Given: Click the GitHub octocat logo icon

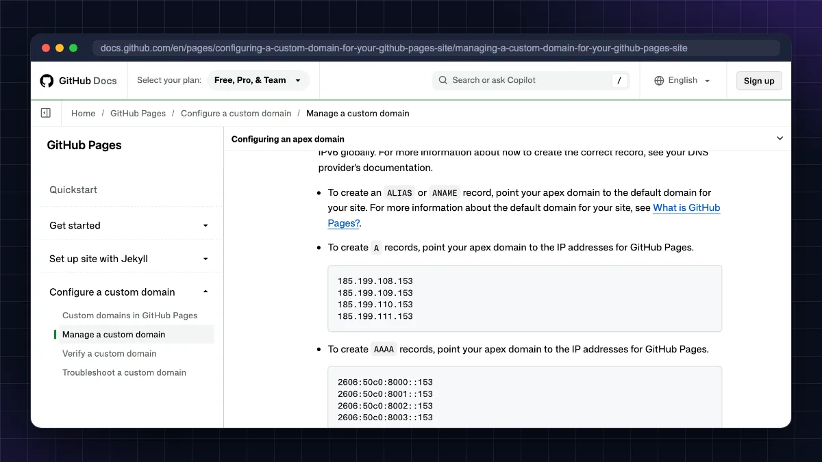Looking at the screenshot, I should click(x=47, y=81).
